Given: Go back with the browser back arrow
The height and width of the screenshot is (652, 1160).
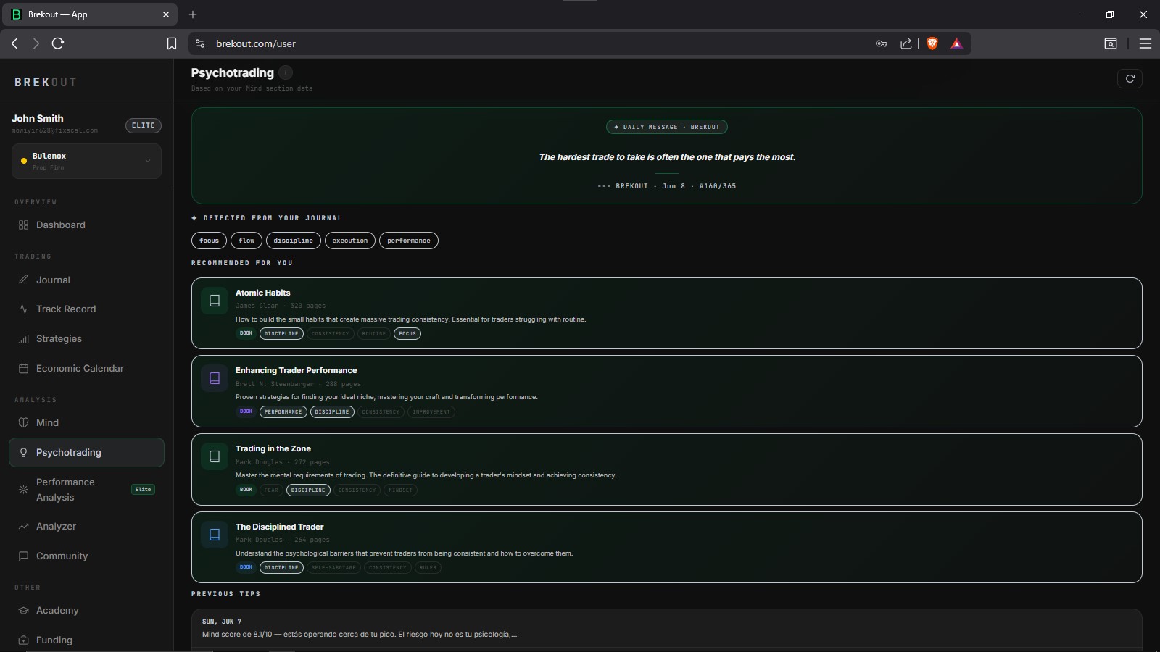Looking at the screenshot, I should (x=14, y=43).
